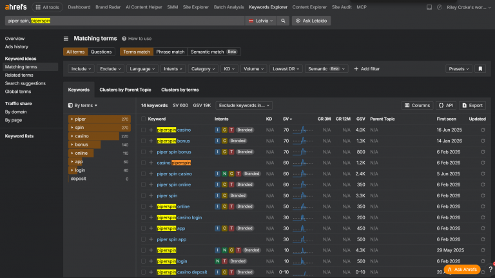Add piper spin to list with plus

click(151, 195)
